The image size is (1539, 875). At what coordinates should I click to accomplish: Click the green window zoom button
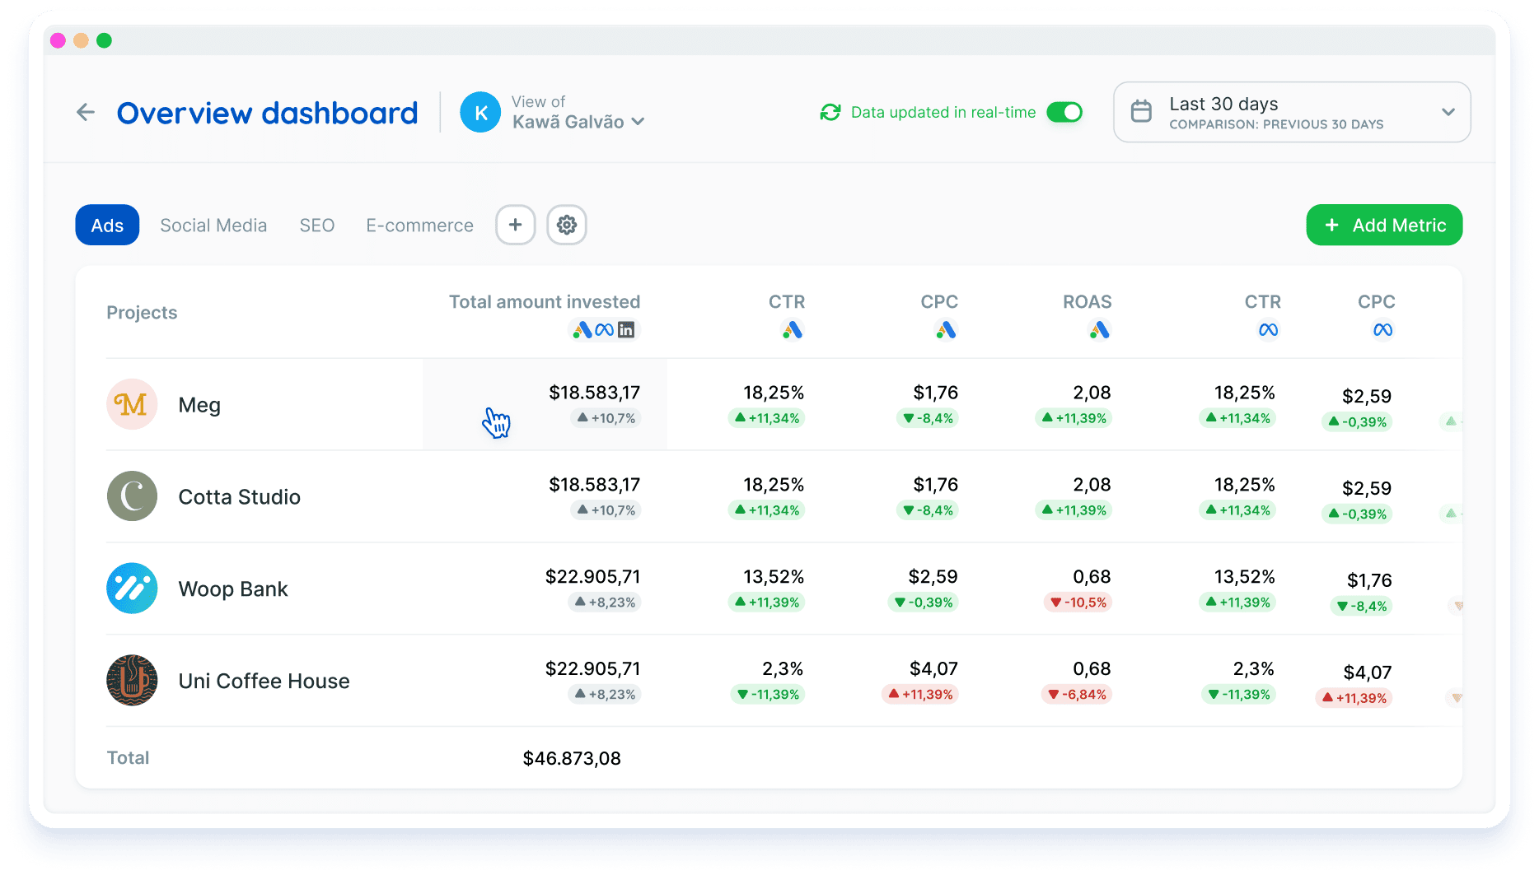tap(104, 40)
